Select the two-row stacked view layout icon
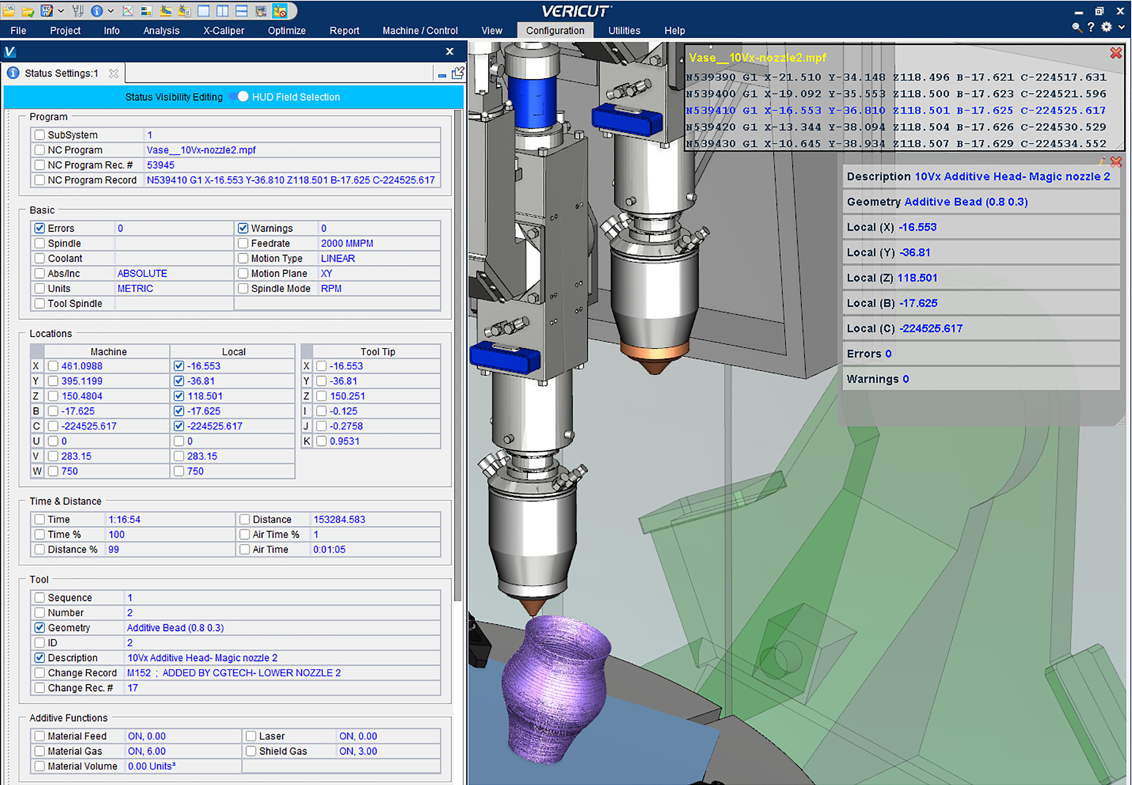 [x=241, y=10]
